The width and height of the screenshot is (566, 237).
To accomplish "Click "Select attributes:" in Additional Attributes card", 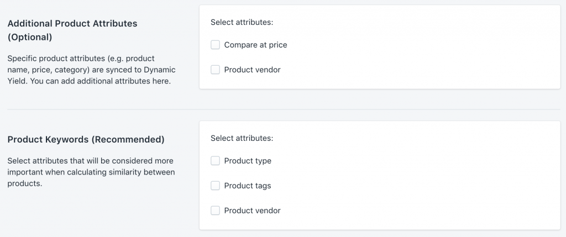I will (242, 23).
